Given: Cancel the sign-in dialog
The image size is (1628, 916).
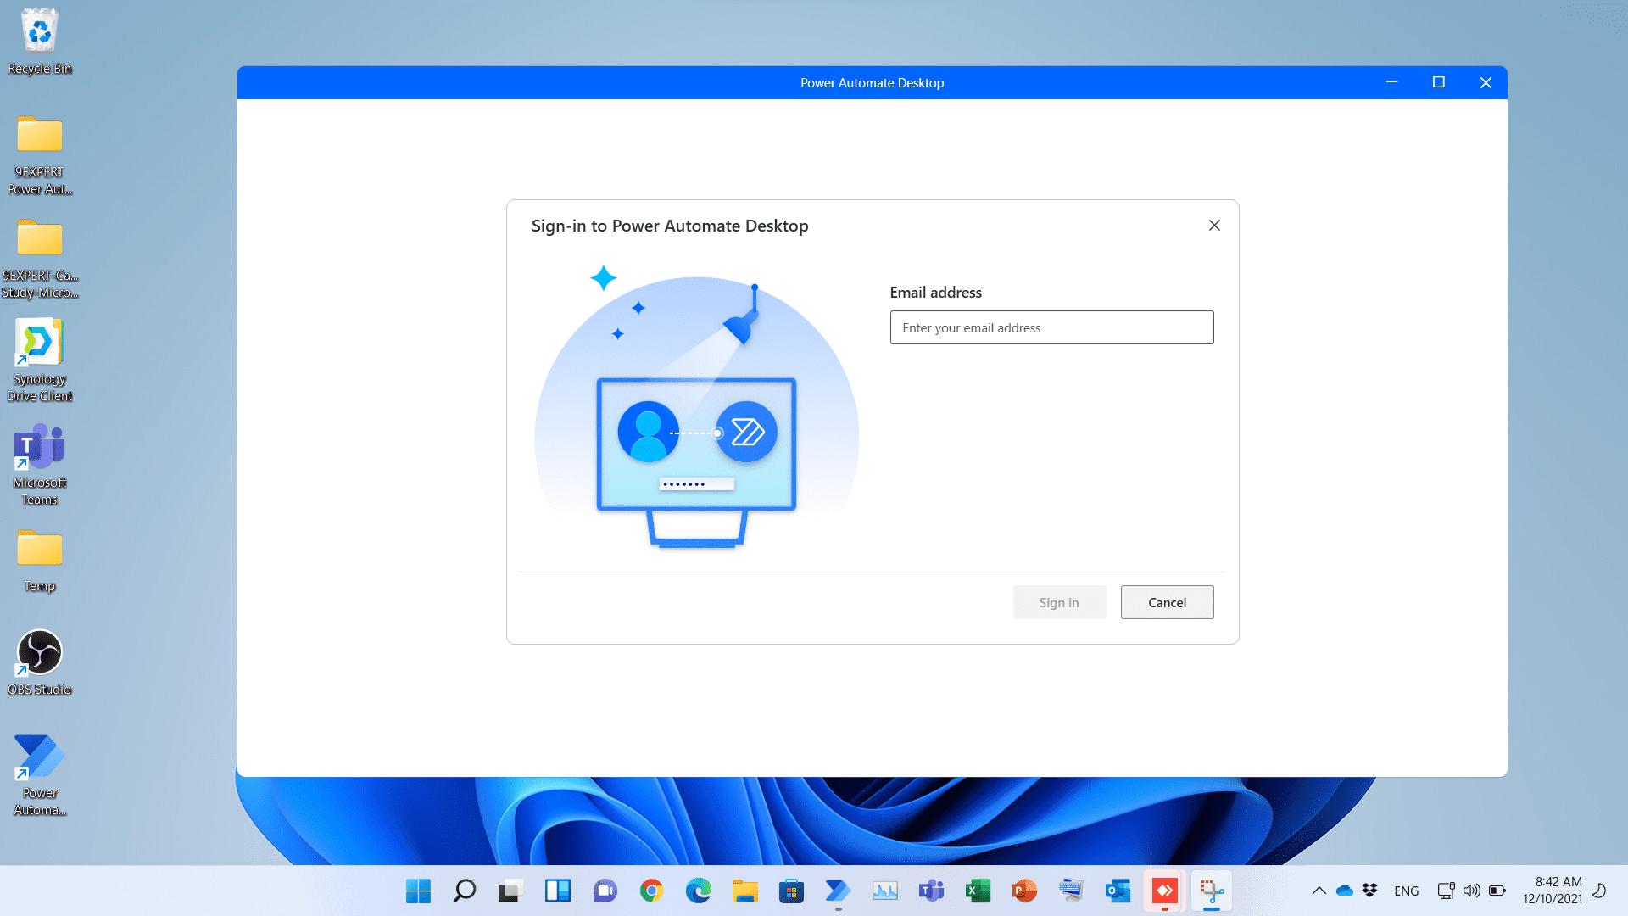Looking at the screenshot, I should click(1167, 602).
